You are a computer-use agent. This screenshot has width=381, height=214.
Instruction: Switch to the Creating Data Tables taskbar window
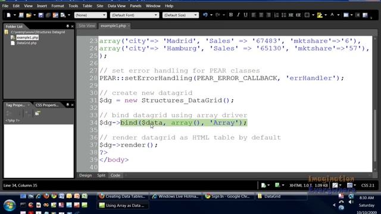tap(123, 196)
